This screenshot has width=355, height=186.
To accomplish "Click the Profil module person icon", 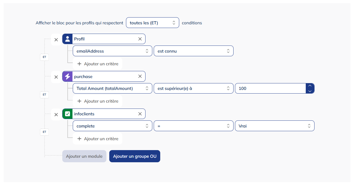I will (x=67, y=39).
